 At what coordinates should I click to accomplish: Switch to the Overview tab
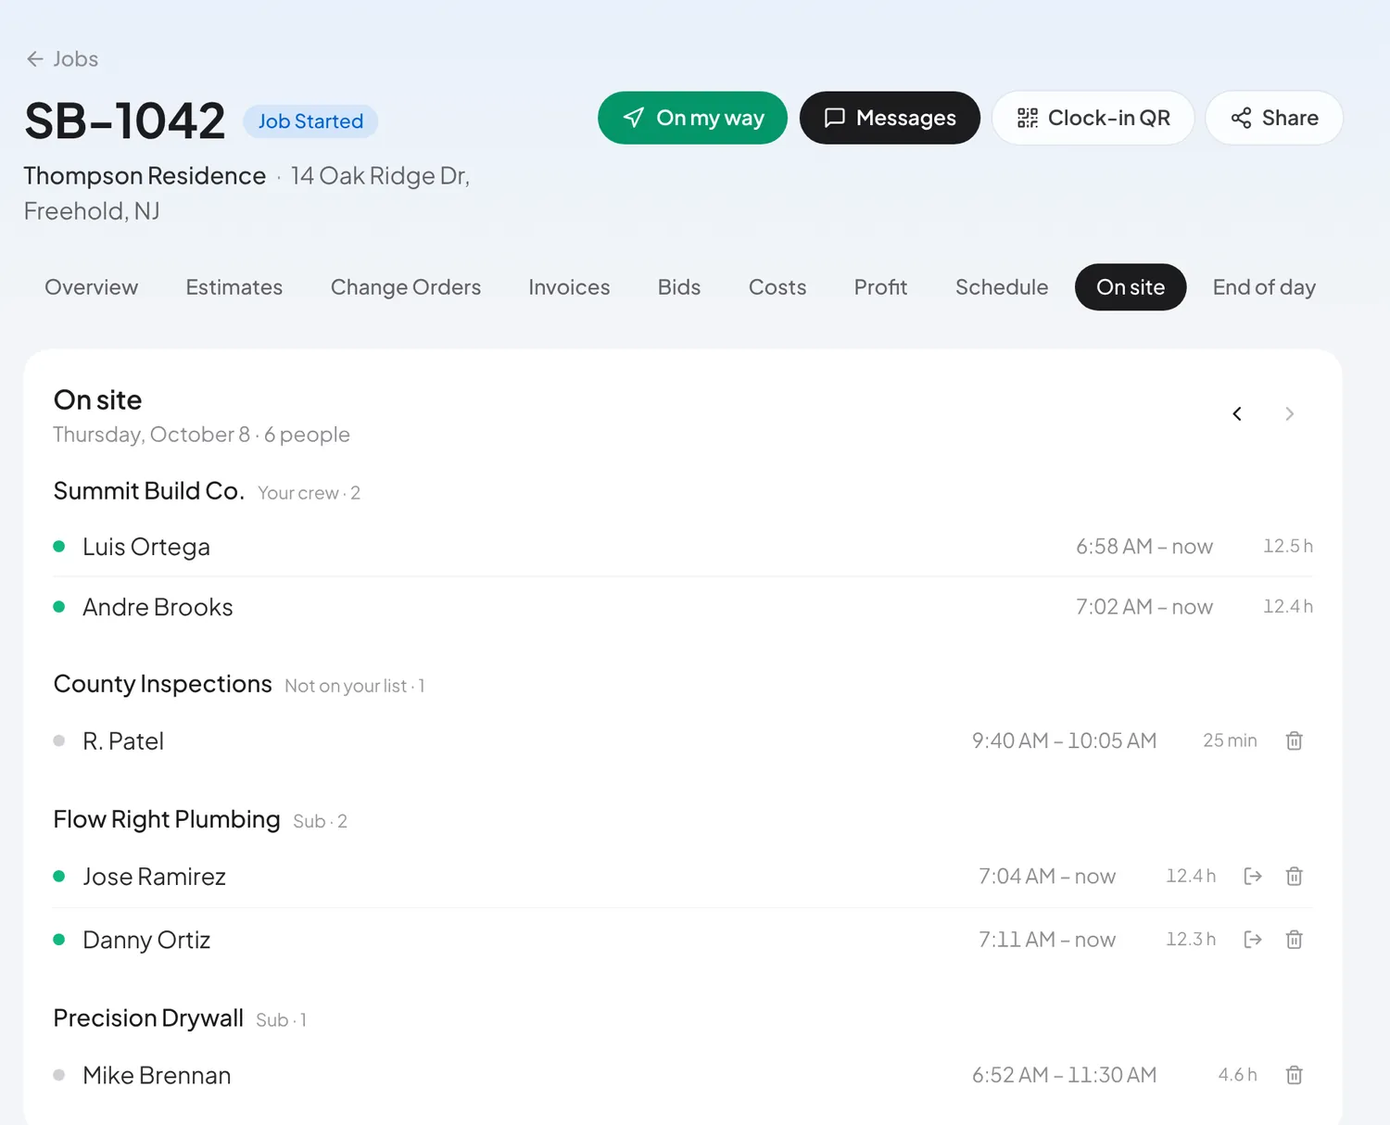pos(91,287)
